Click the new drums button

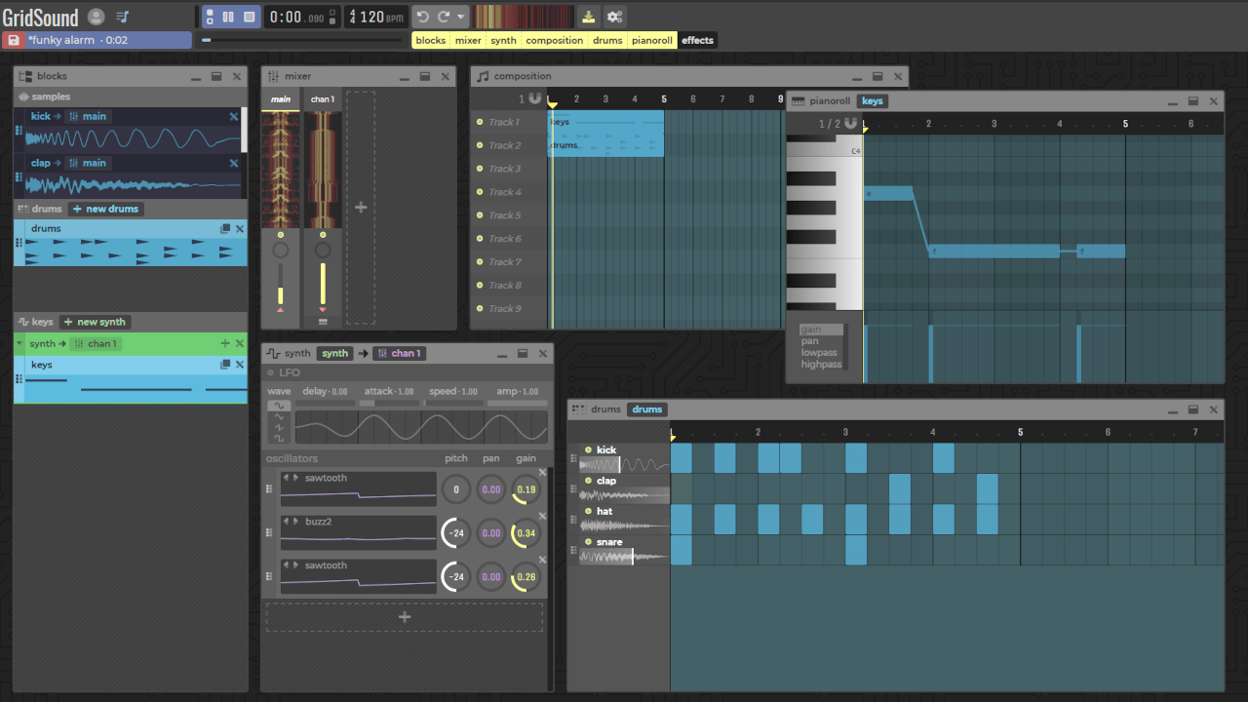pyautogui.click(x=105, y=209)
